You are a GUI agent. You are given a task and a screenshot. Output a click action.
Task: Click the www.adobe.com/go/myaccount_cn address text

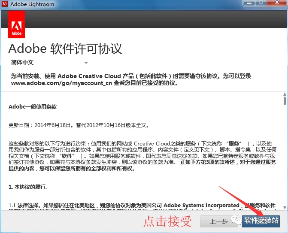pyautogui.click(x=61, y=83)
